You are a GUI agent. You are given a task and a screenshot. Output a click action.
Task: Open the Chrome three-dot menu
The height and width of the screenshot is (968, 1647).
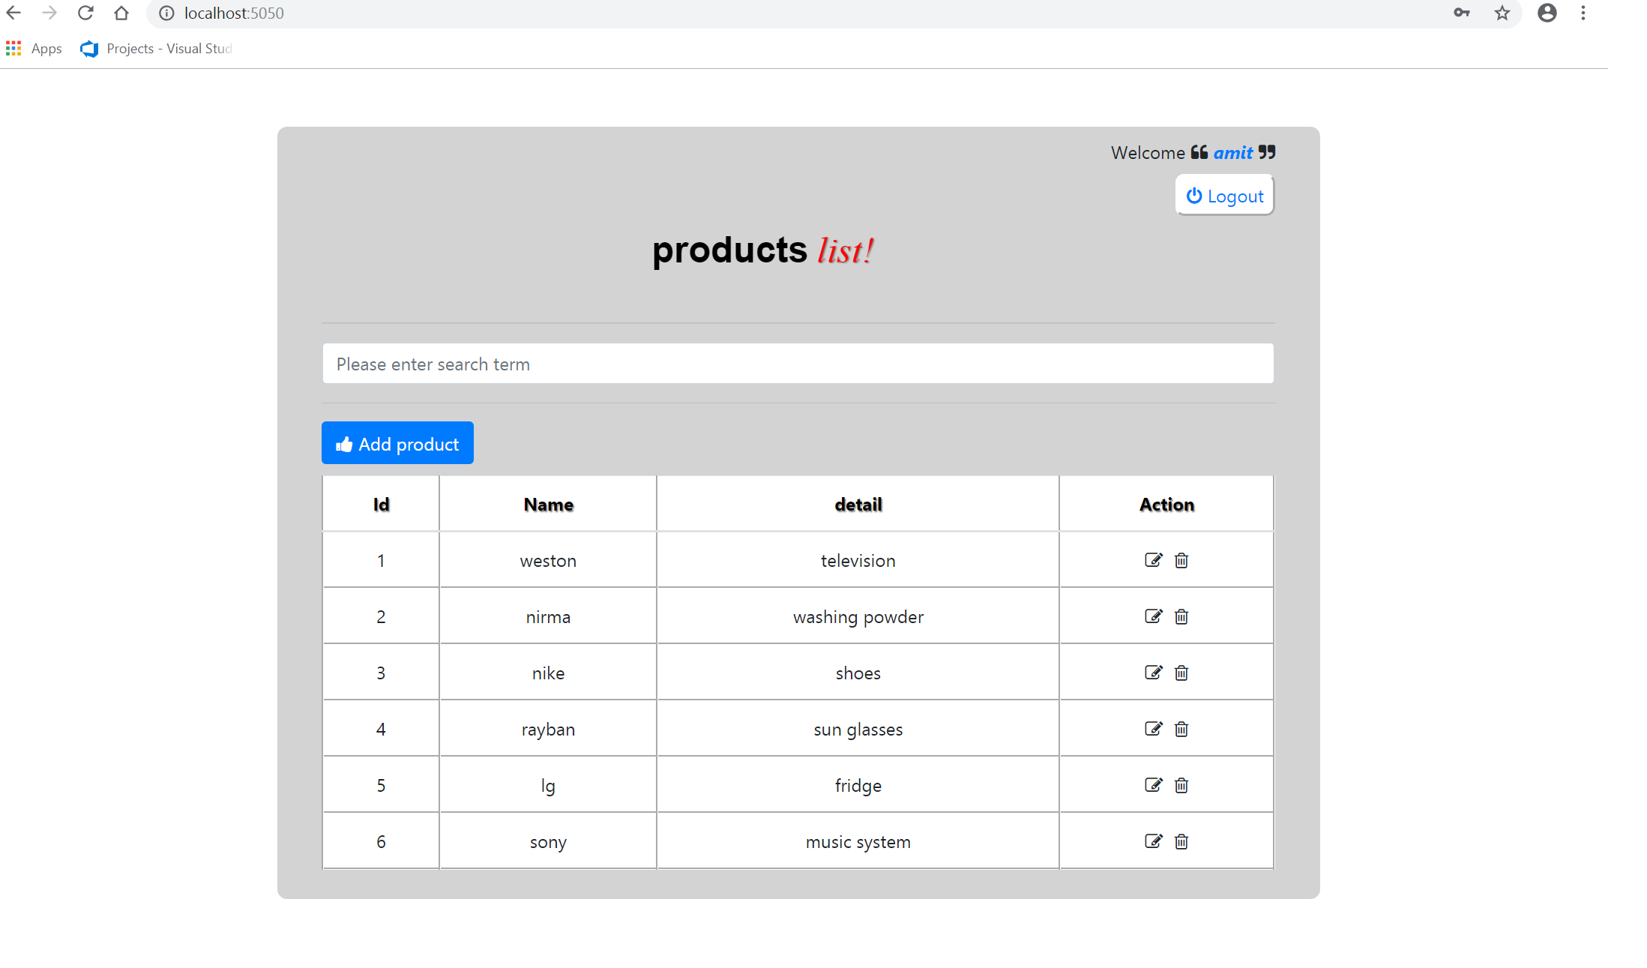coord(1583,13)
